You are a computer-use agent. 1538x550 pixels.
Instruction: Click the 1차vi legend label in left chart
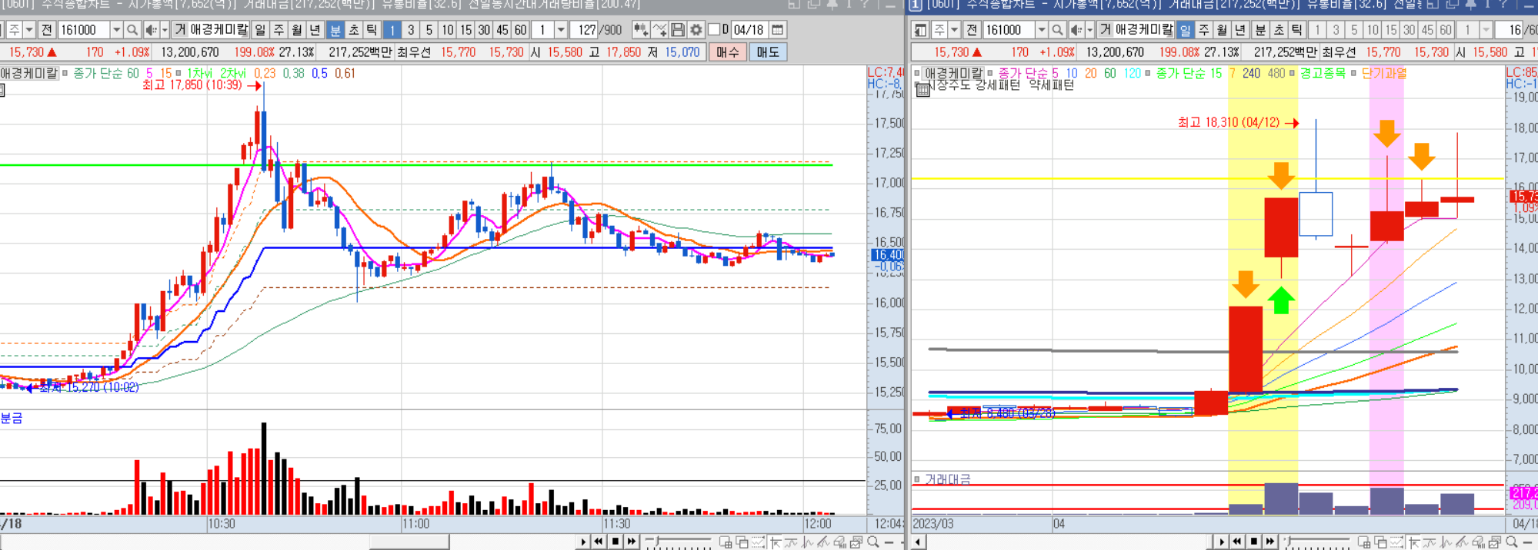tap(199, 73)
